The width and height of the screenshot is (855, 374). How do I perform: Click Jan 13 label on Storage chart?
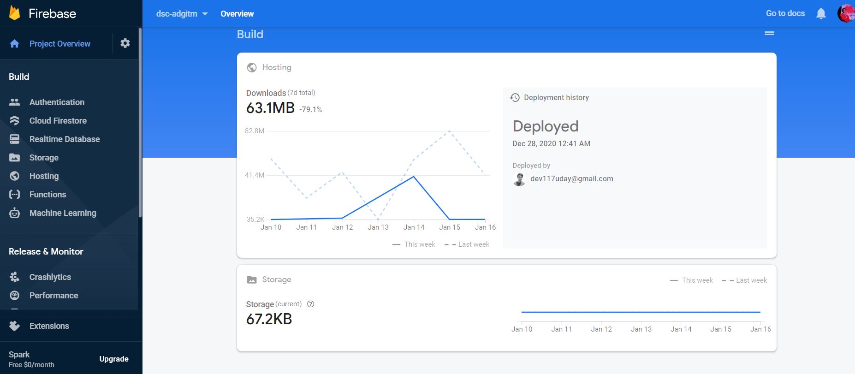point(641,329)
